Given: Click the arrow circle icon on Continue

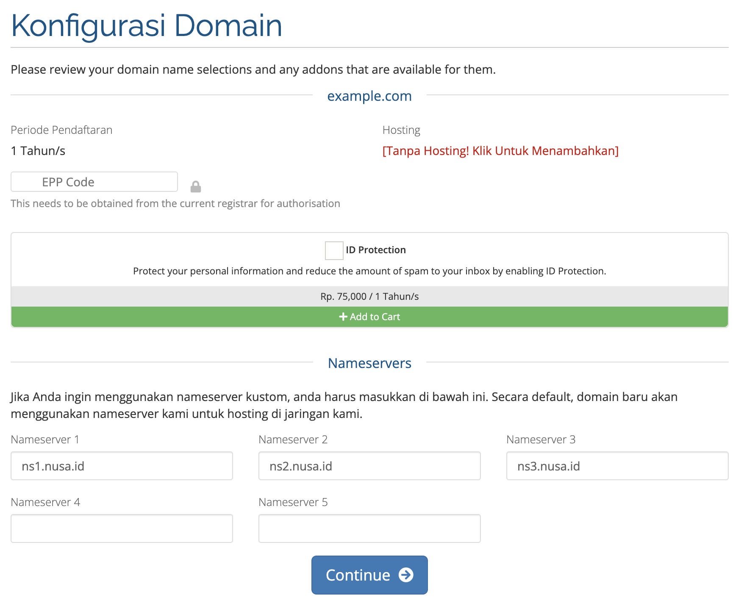Looking at the screenshot, I should click(406, 575).
